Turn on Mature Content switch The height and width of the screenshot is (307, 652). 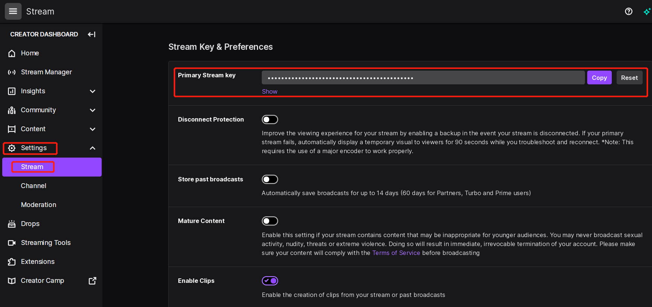click(x=270, y=221)
